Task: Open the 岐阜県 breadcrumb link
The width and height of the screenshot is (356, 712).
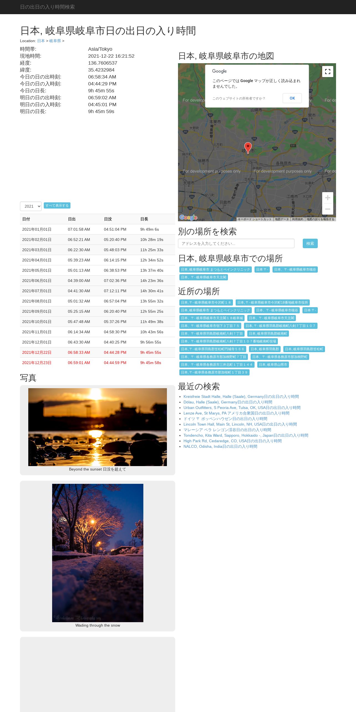Action: click(x=55, y=41)
